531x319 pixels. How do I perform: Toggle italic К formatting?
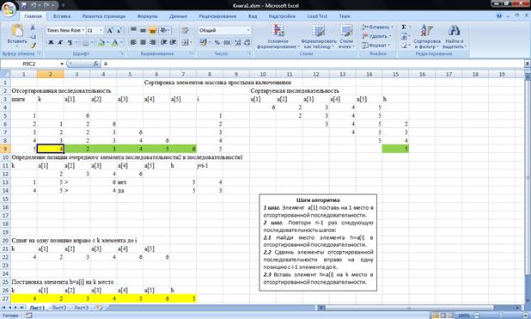pos(60,42)
